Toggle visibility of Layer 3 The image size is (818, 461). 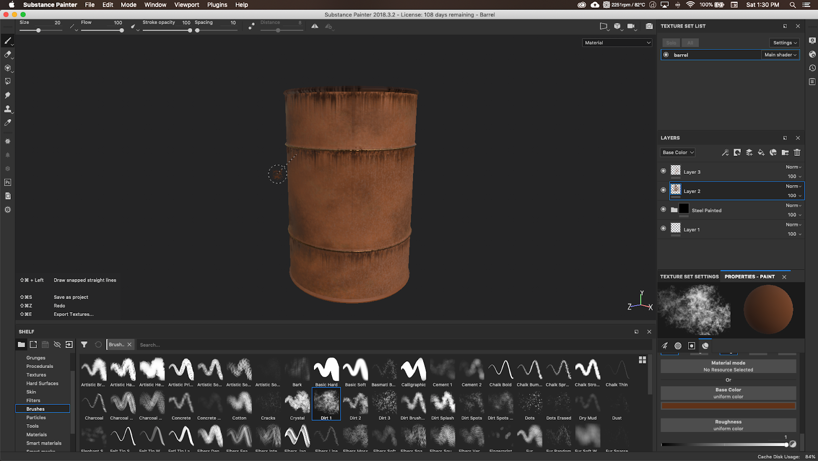[x=664, y=171]
